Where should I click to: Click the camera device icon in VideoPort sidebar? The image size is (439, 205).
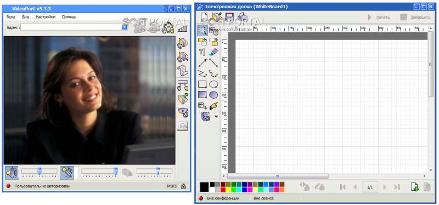(x=183, y=112)
